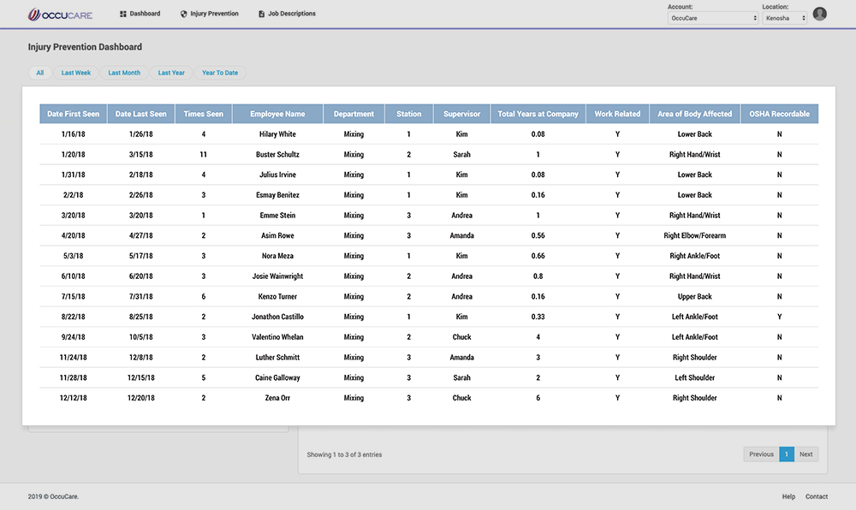Sort by Total Years at Company
Image resolution: width=856 pixels, height=510 pixels.
coord(538,114)
